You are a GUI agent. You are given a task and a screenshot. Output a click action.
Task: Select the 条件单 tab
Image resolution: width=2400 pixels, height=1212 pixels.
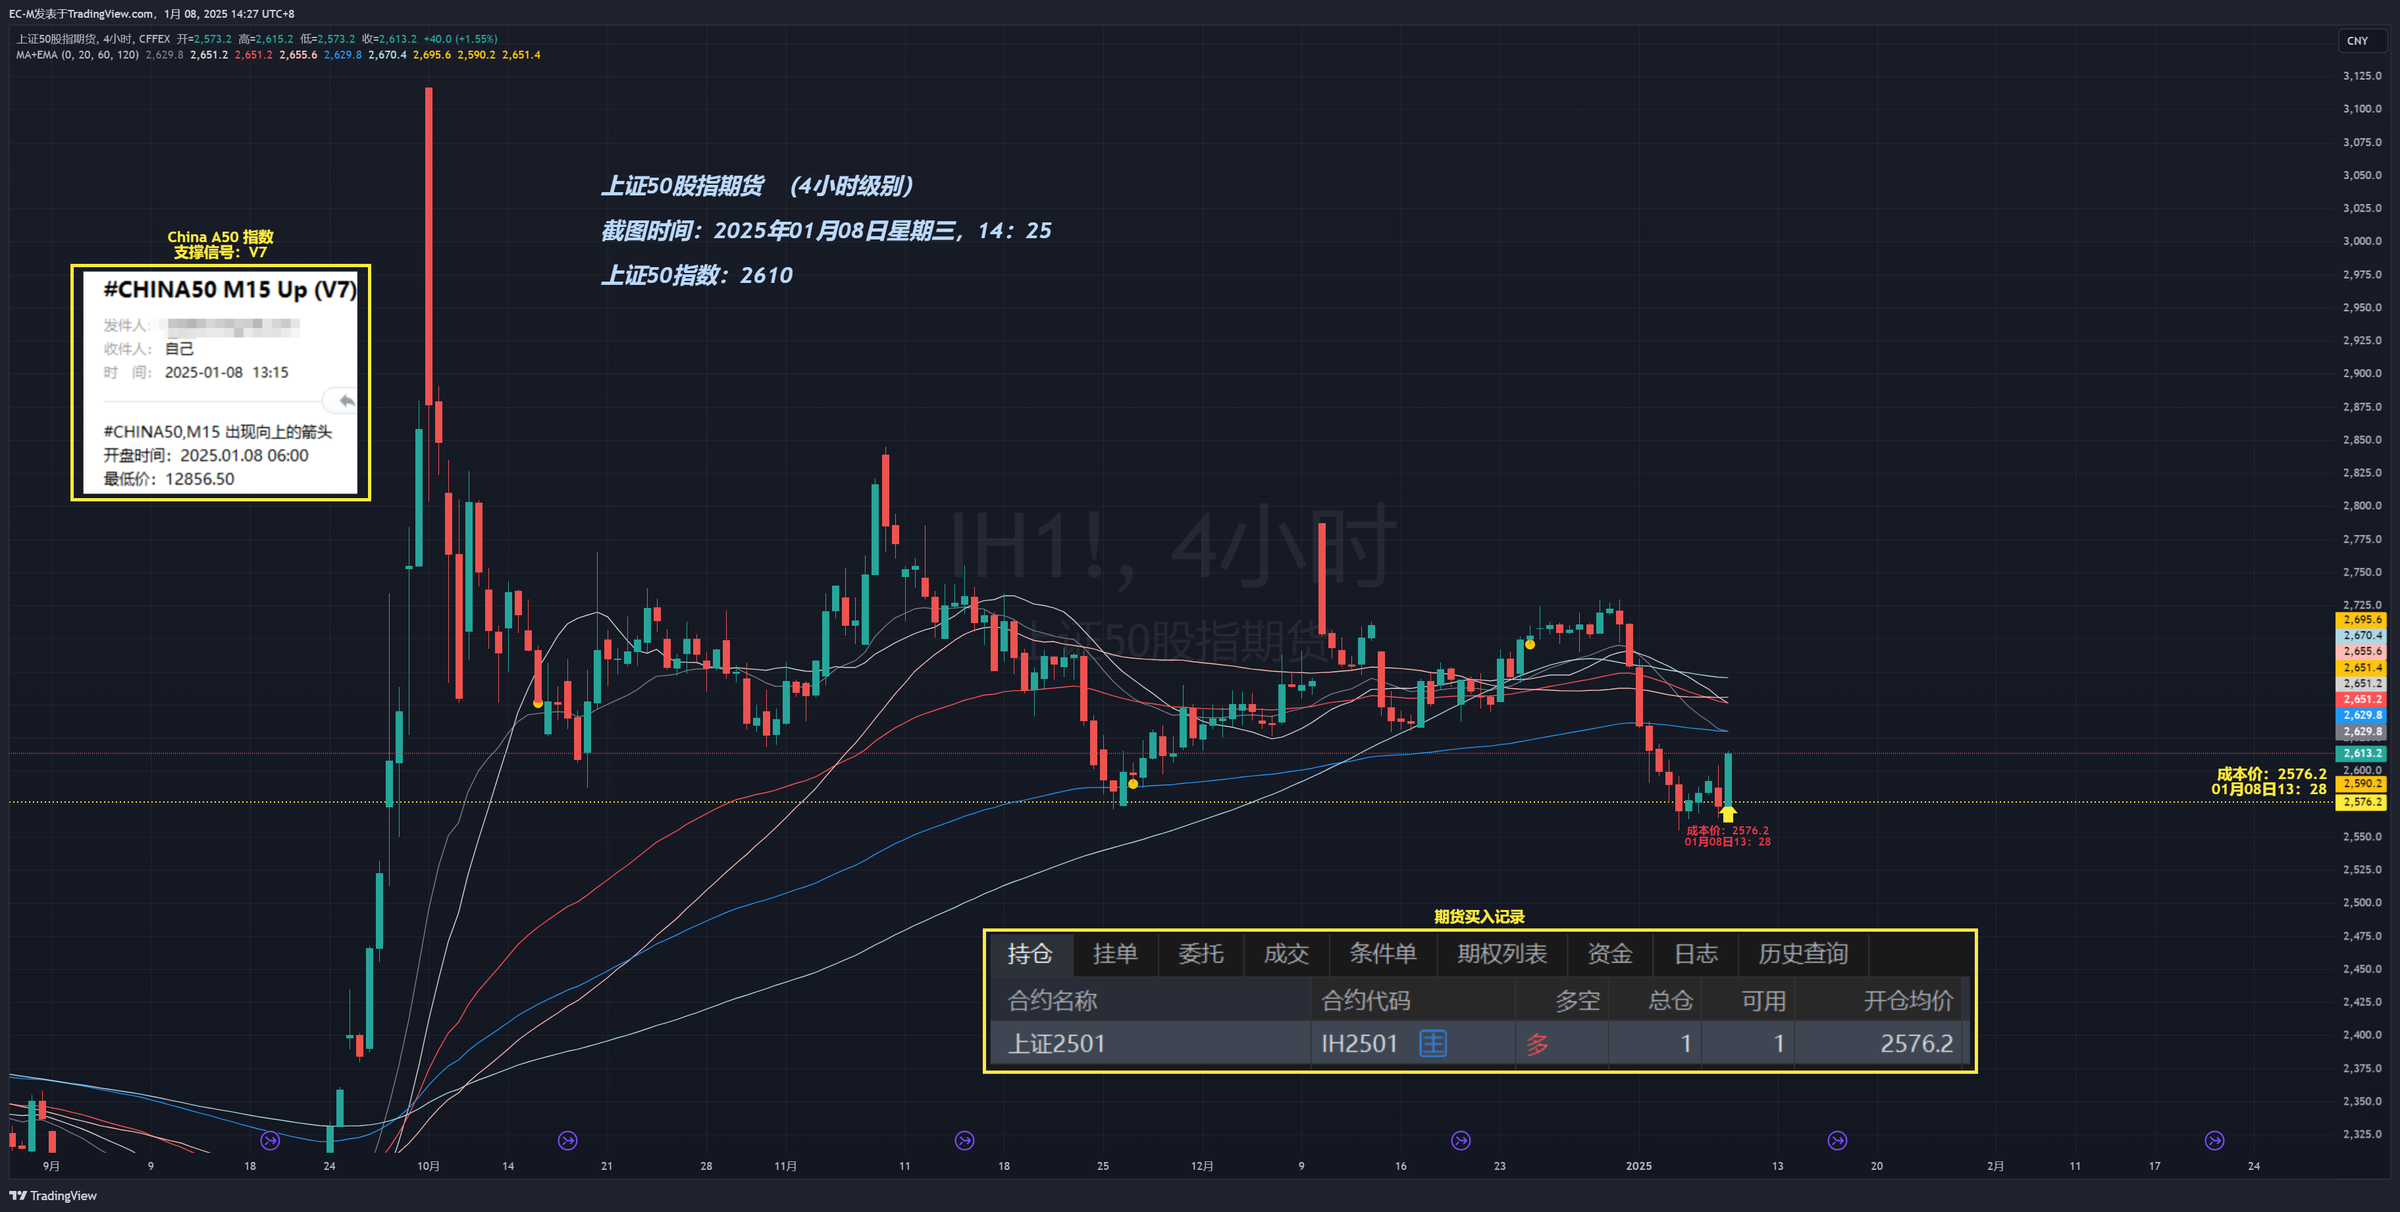point(1382,954)
